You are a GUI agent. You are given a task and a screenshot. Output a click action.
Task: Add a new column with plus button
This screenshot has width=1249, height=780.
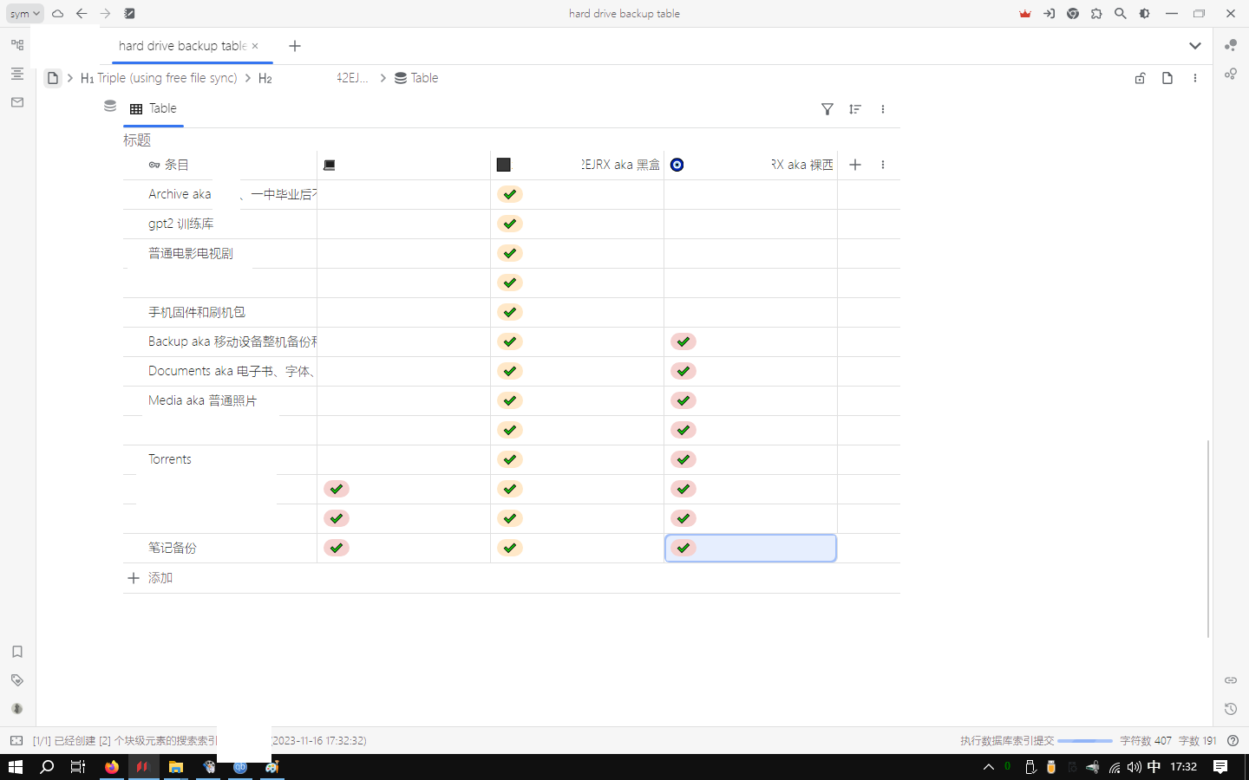tap(855, 165)
